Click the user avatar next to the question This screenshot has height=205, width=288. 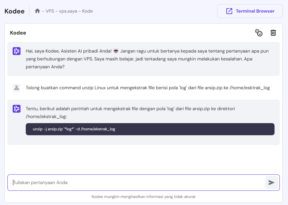(x=17, y=87)
